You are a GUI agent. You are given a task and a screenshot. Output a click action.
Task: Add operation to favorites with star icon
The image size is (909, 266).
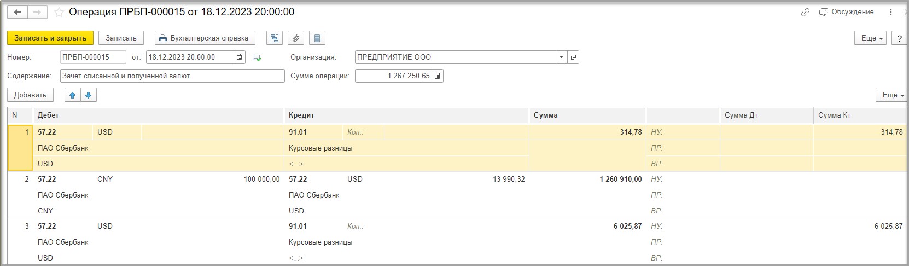(x=59, y=12)
